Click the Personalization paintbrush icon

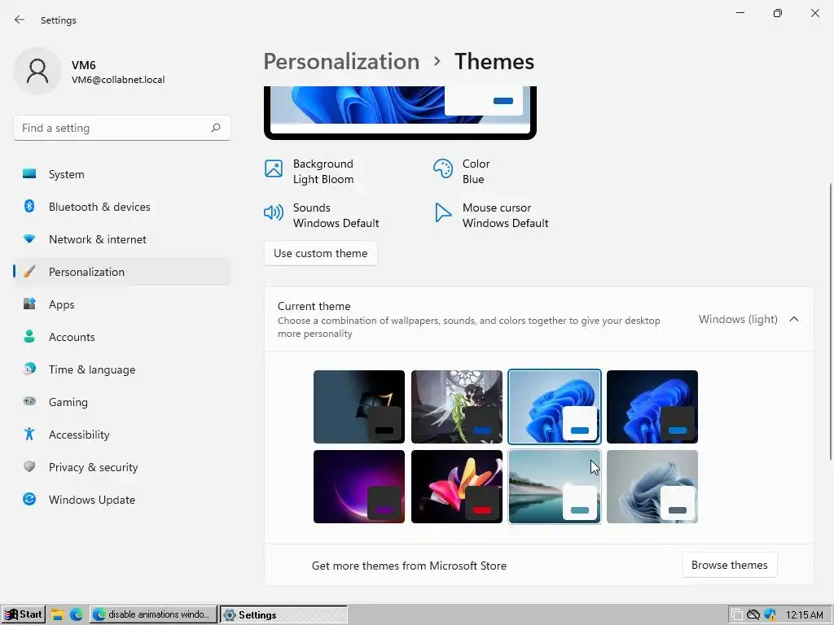(29, 272)
